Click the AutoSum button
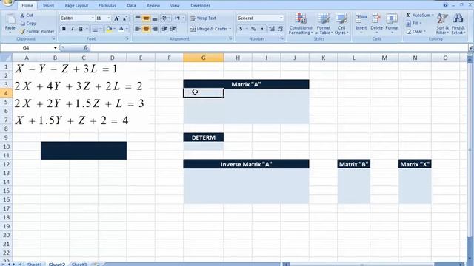The image size is (474, 266). pos(418,15)
